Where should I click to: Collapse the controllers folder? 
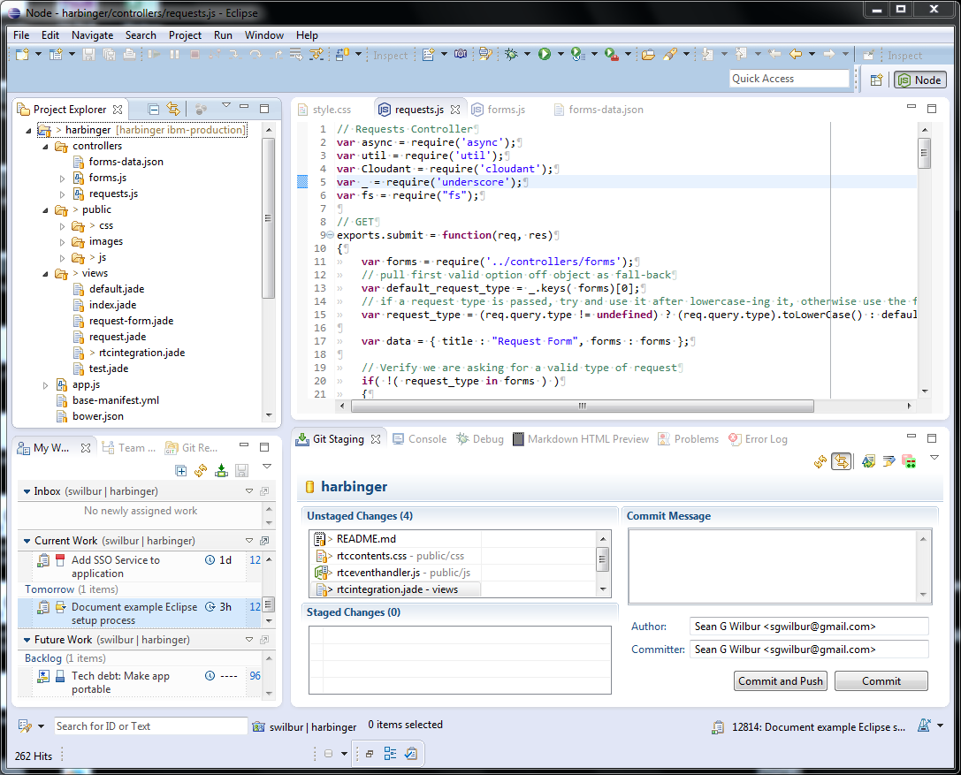[45, 147]
